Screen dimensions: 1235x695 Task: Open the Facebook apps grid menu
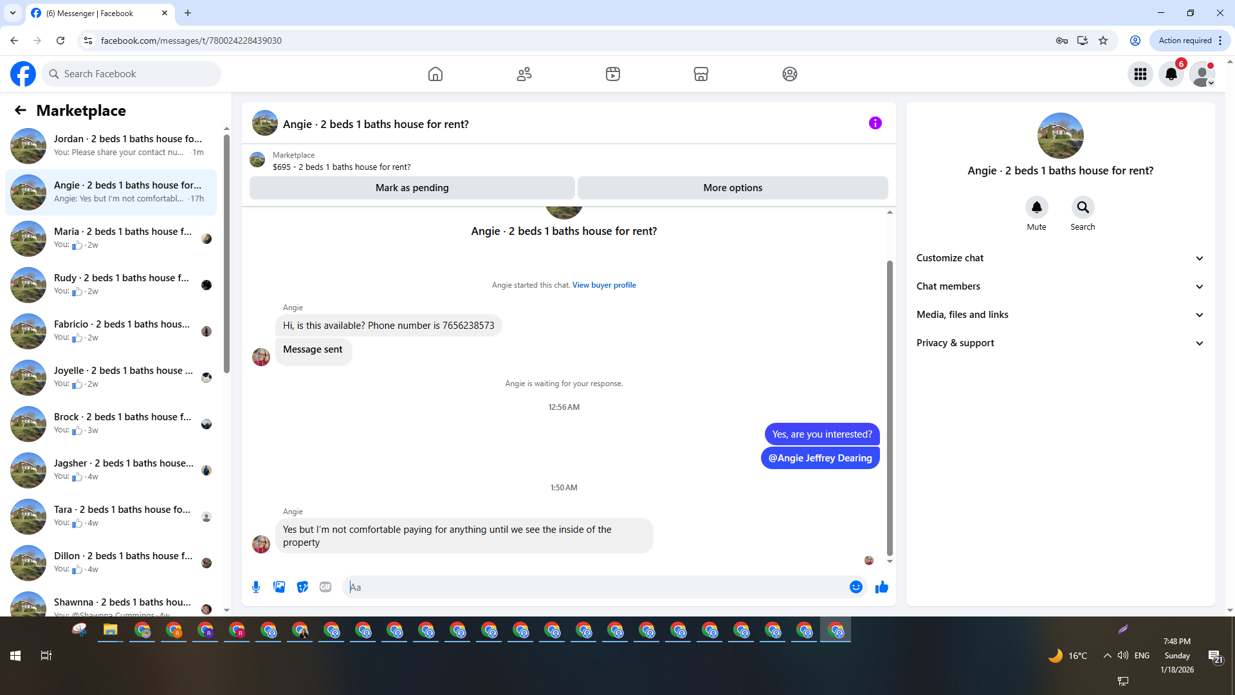[x=1140, y=74]
